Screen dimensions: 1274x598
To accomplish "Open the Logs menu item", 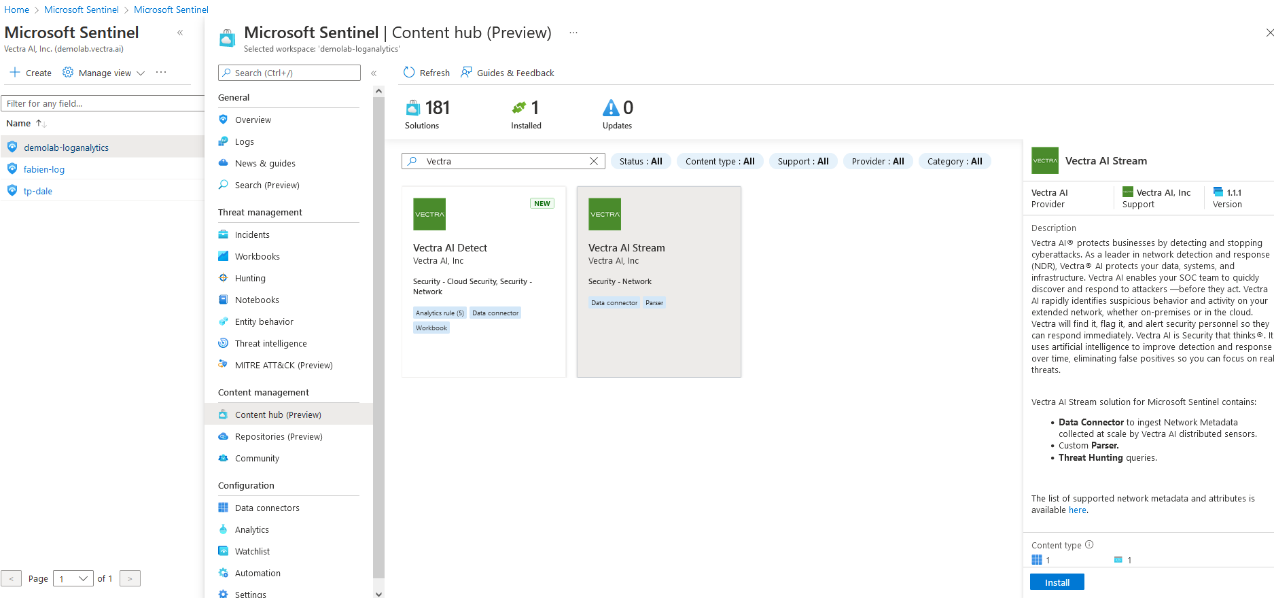I will [244, 141].
